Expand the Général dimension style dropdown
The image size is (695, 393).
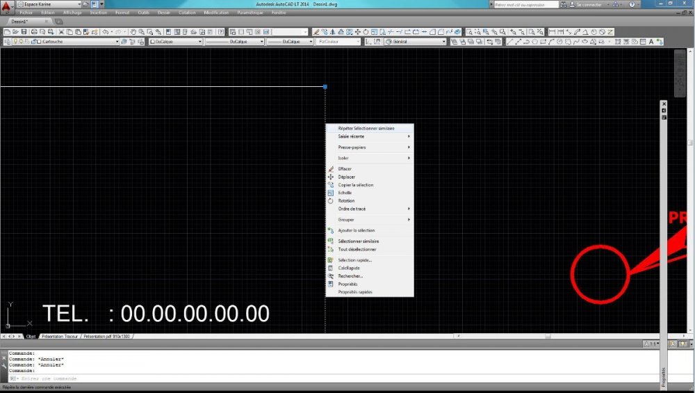[416, 42]
